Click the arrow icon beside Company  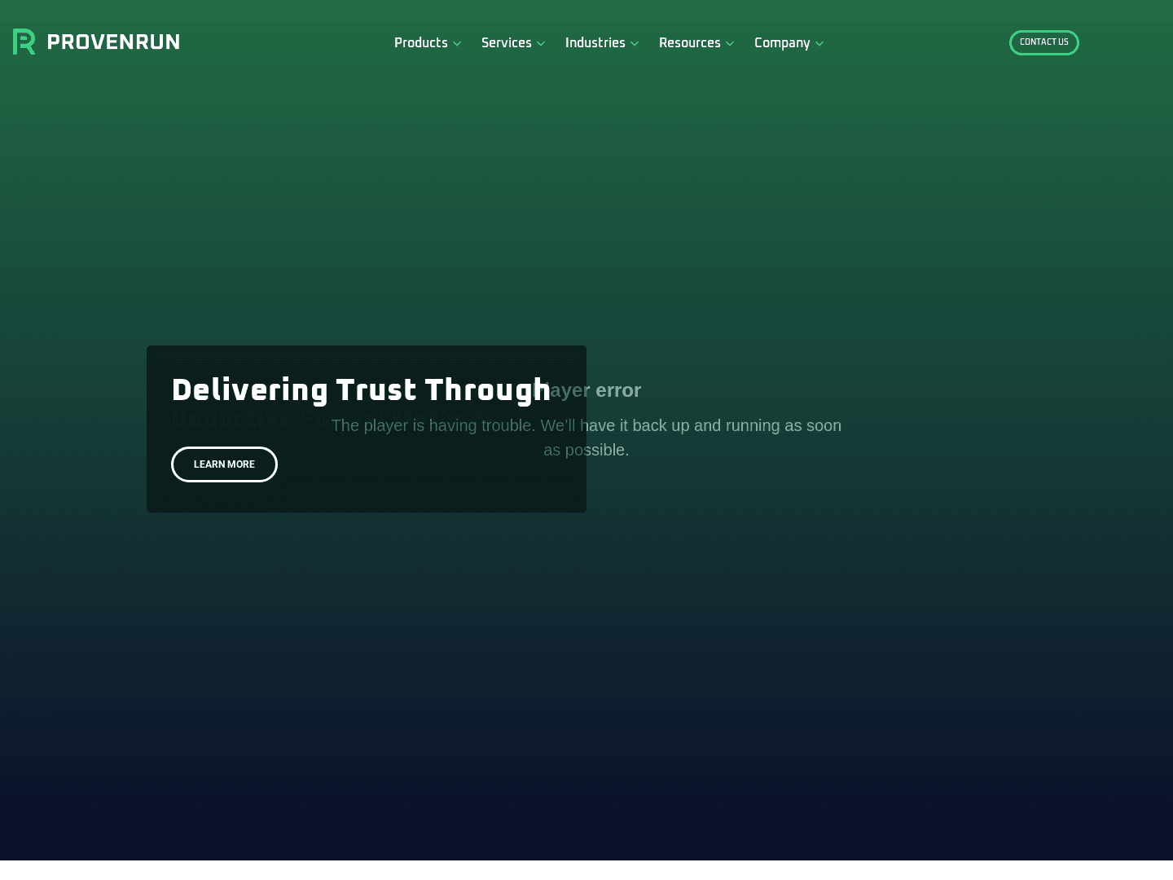point(819,44)
